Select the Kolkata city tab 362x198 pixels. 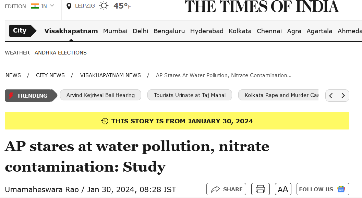pyautogui.click(x=240, y=31)
